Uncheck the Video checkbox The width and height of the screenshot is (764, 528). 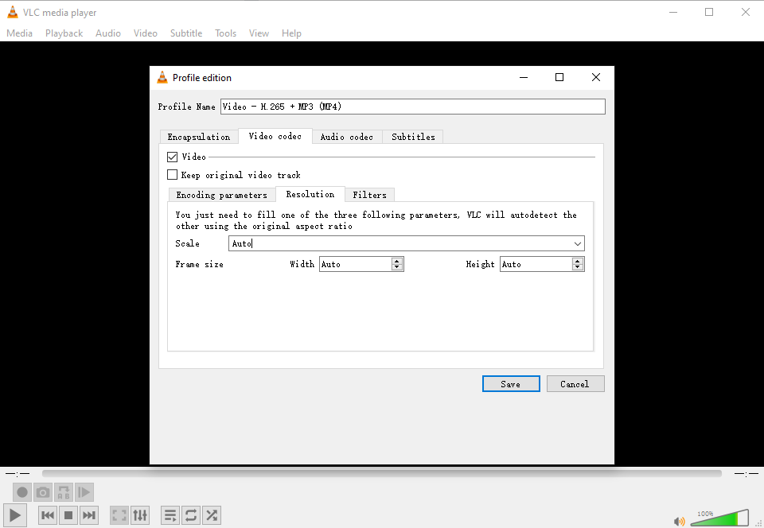(x=172, y=157)
